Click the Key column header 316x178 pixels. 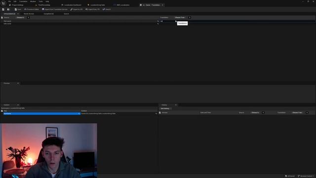point(5,111)
